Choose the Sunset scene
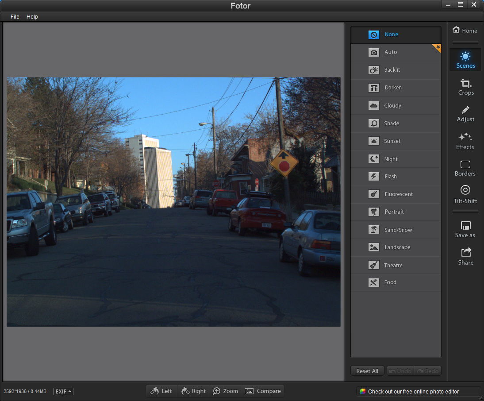The image size is (484, 401). tap(396, 141)
